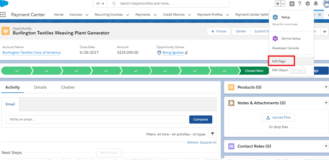Image resolution: width=329 pixels, height=160 pixels.
Task: Click the Setup gear icon in menu
Action: (x=275, y=17)
